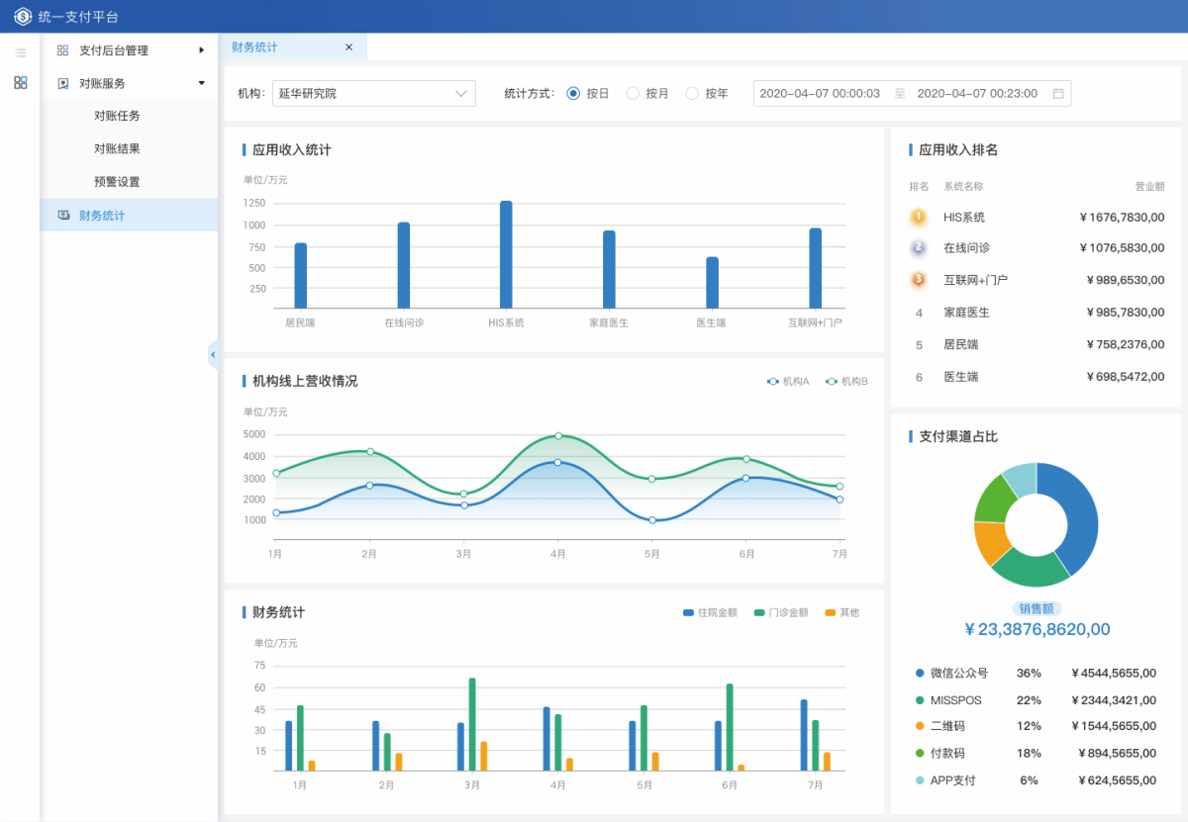Image resolution: width=1188 pixels, height=822 pixels.
Task: Select the 按年 radio button
Action: click(692, 93)
